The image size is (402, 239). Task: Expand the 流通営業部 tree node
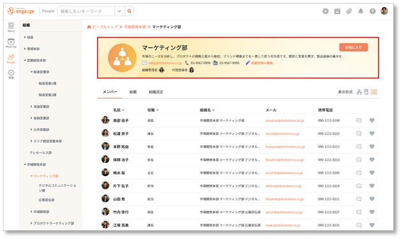(31, 106)
